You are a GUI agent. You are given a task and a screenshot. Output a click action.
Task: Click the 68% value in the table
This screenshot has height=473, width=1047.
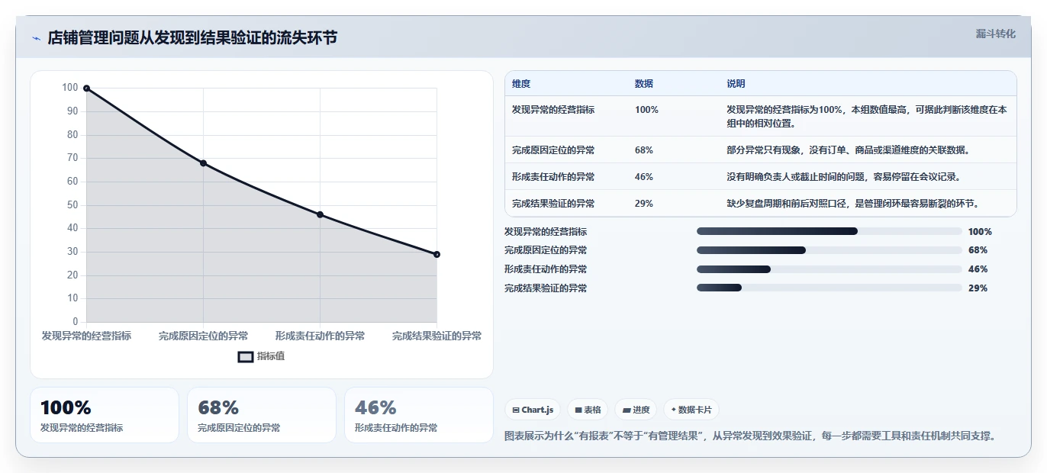[x=644, y=150]
